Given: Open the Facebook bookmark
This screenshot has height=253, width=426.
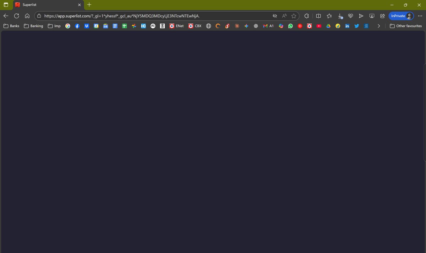Looking at the screenshot, I should tap(77, 26).
